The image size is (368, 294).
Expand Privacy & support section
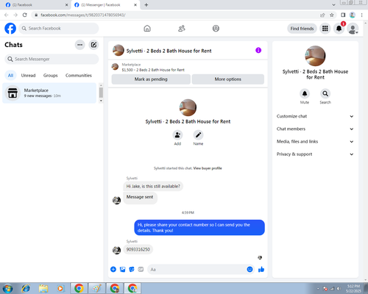click(315, 154)
